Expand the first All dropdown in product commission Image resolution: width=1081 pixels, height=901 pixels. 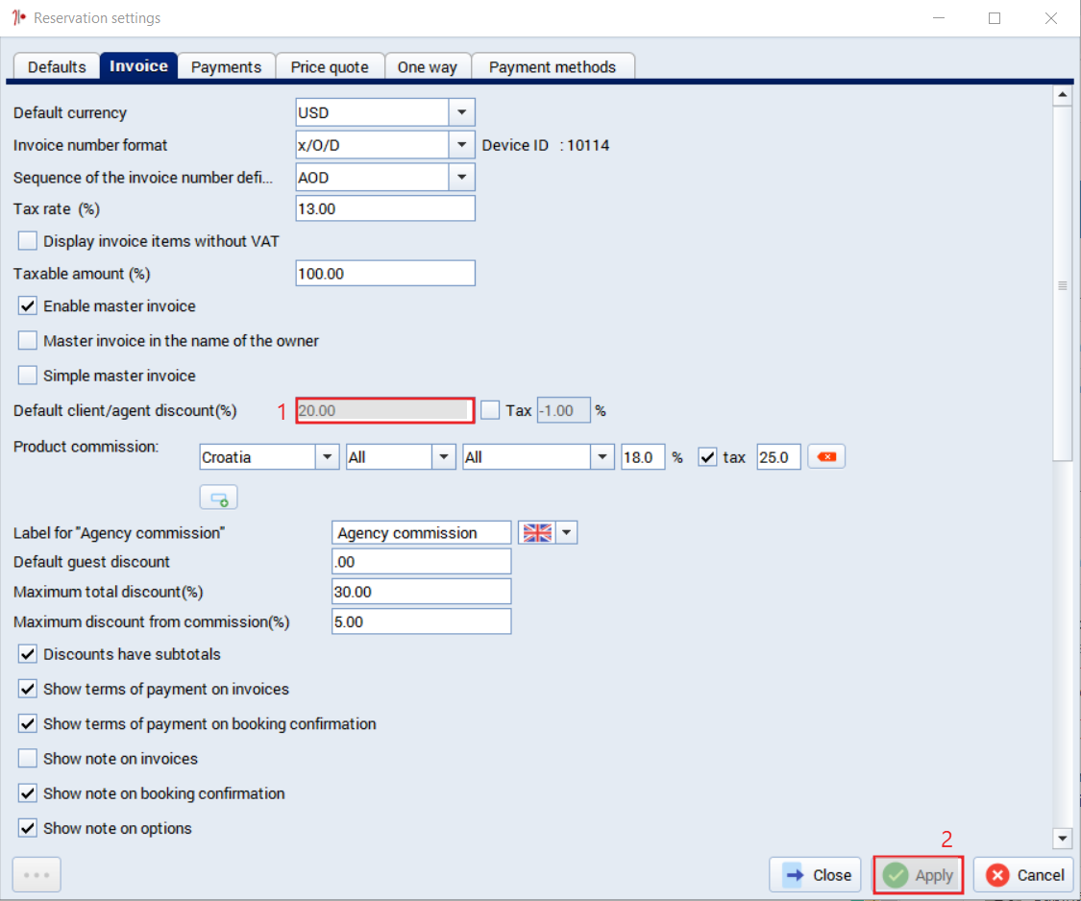(443, 457)
